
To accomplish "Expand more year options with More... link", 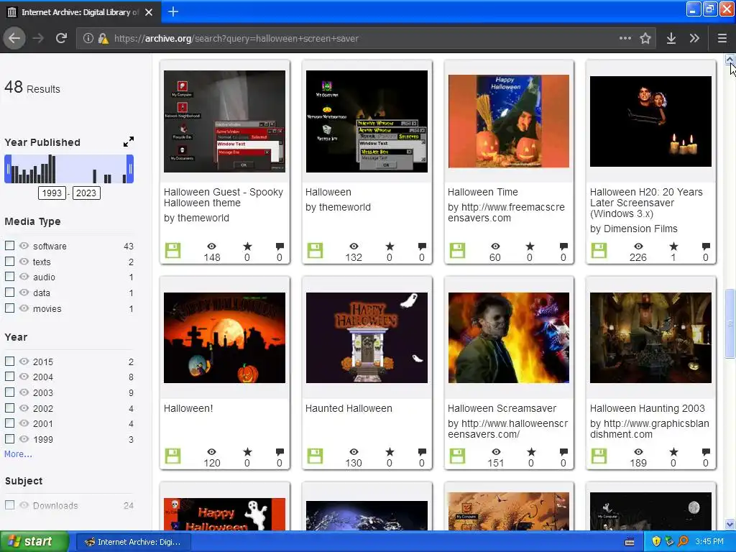I will (18, 454).
